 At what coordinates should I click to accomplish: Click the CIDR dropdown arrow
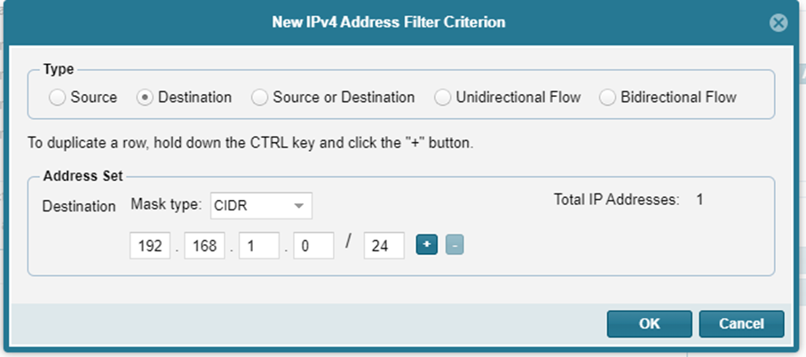(x=300, y=206)
